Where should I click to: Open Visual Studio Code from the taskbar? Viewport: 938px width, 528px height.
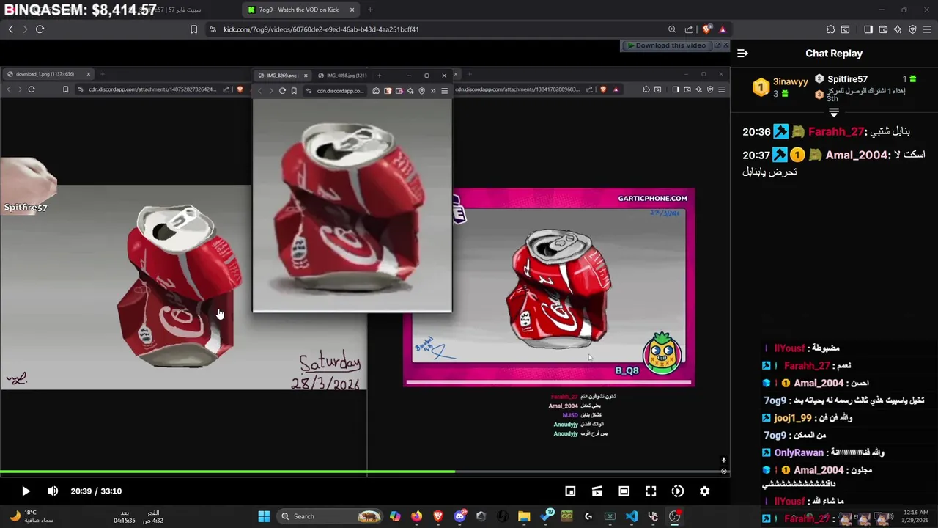point(632,516)
